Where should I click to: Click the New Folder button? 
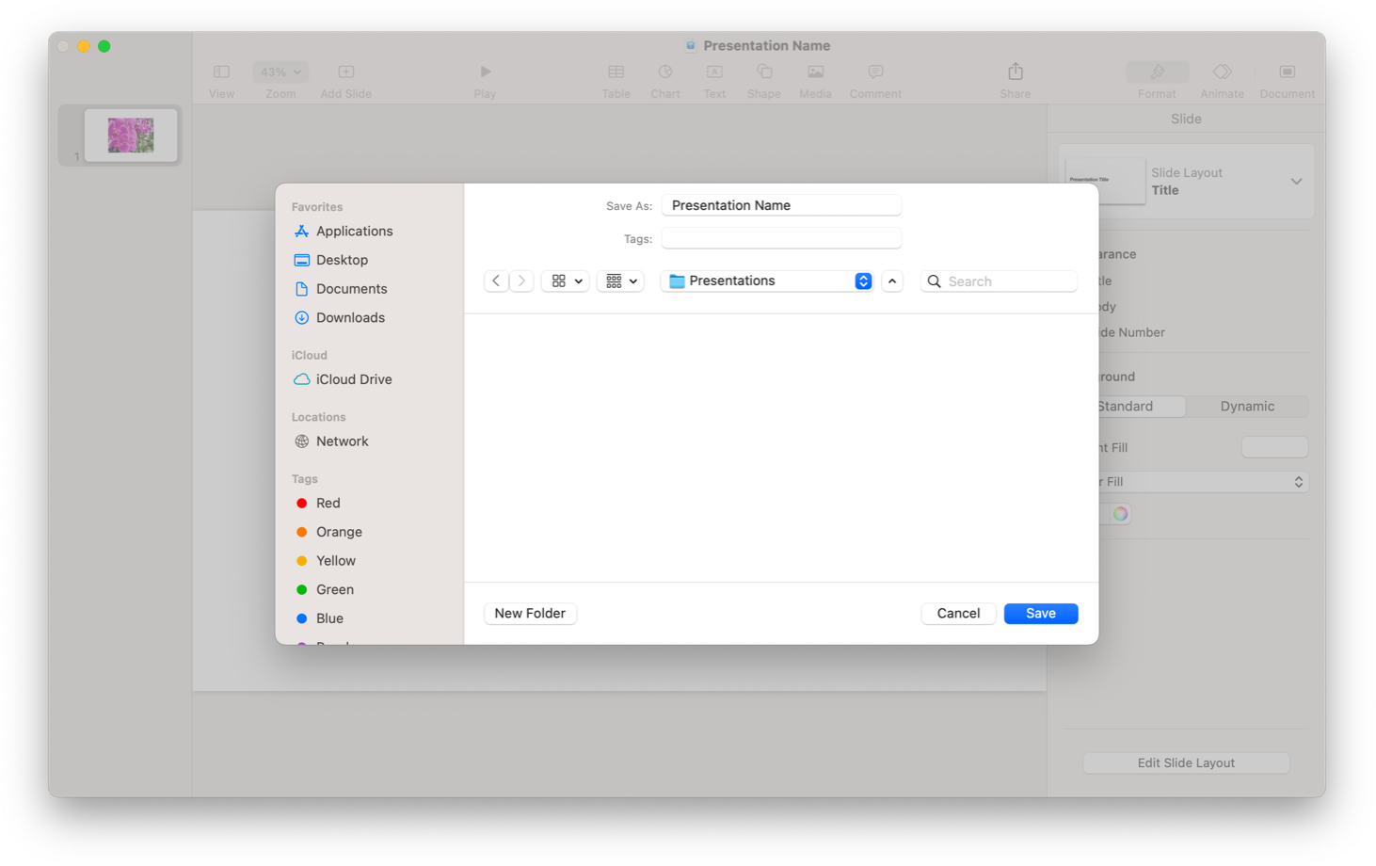[530, 614]
